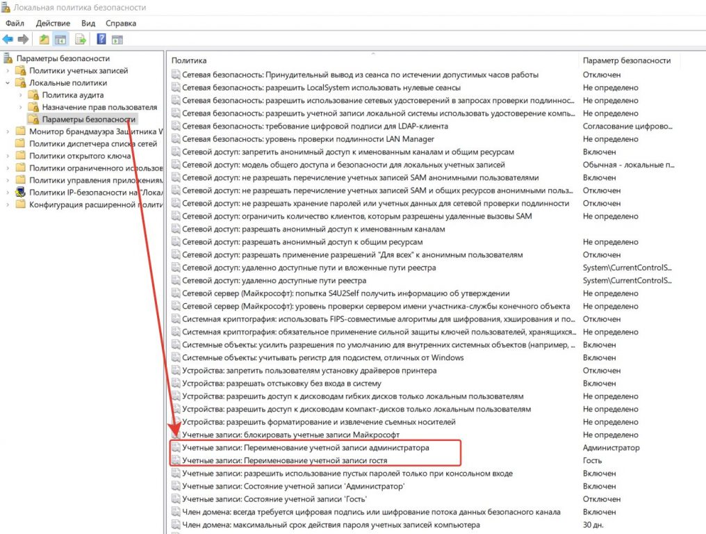
Task: Select Политики учетных записей tree label
Action: click(79, 71)
